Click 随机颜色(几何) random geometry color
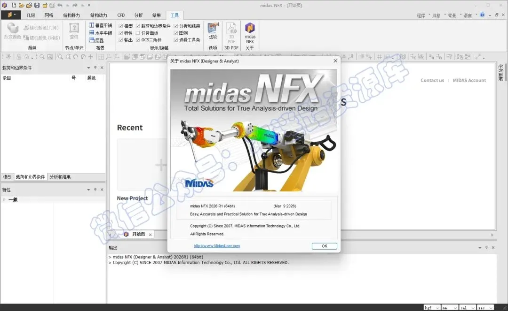The width and height of the screenshot is (508, 311). [41, 28]
